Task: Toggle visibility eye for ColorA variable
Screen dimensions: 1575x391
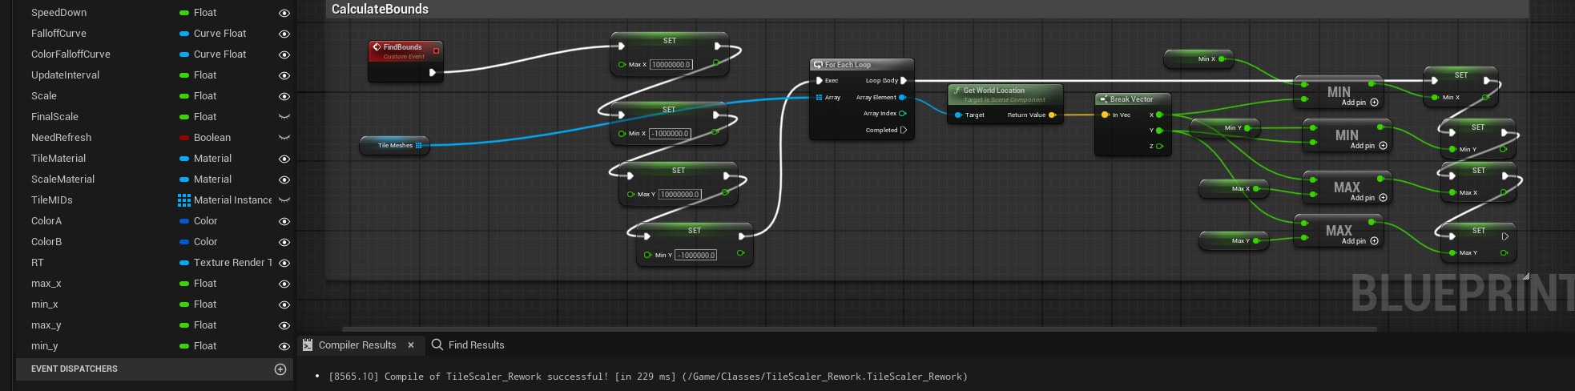Action: click(x=284, y=222)
